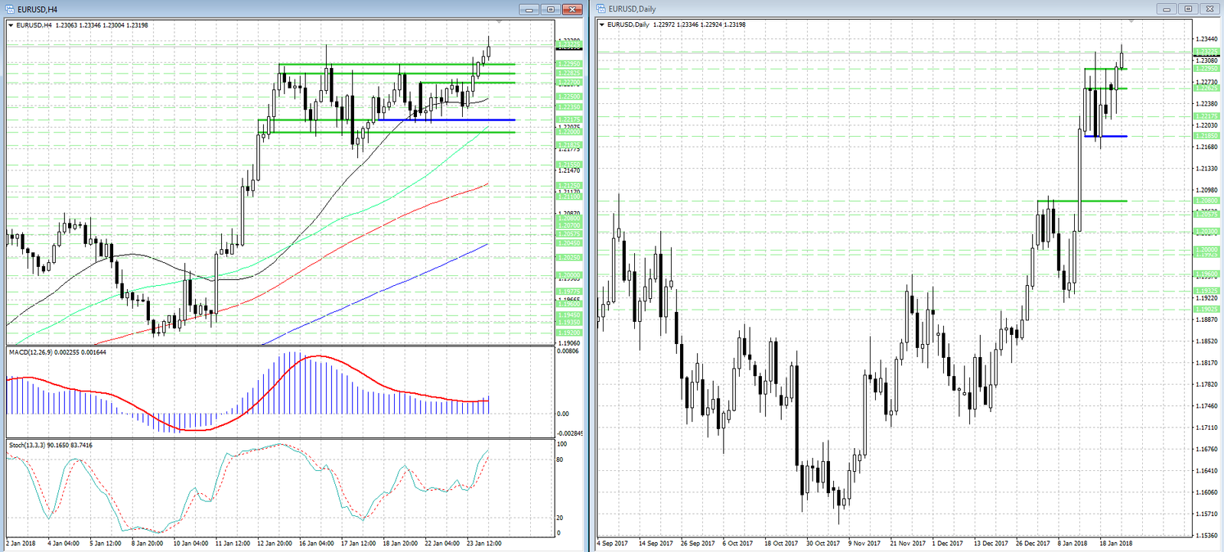
Task: Click price 1.18170 on Daily axis
Action: tap(1206, 363)
